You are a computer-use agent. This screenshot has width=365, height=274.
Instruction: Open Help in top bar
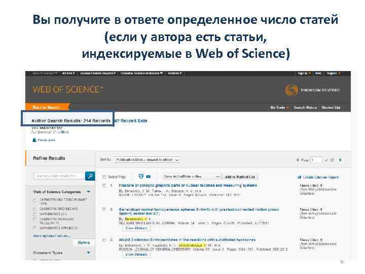click(x=318, y=74)
